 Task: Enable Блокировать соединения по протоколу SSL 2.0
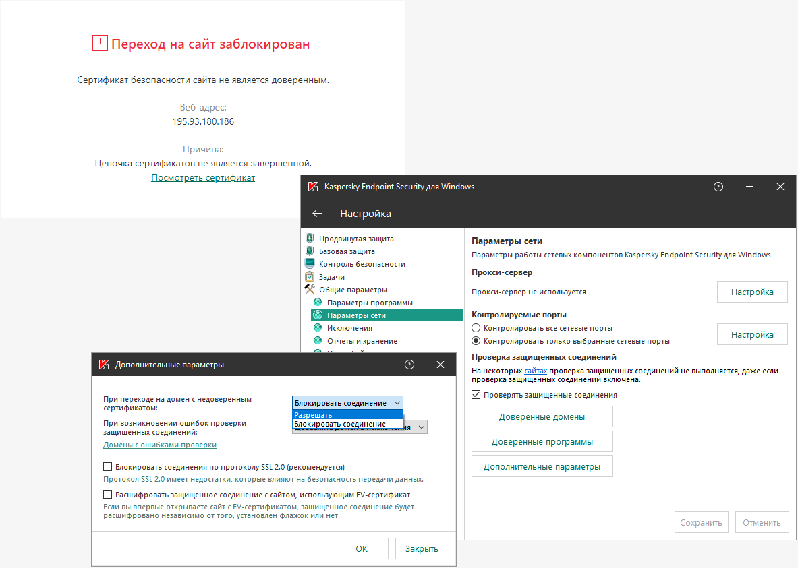click(x=107, y=466)
